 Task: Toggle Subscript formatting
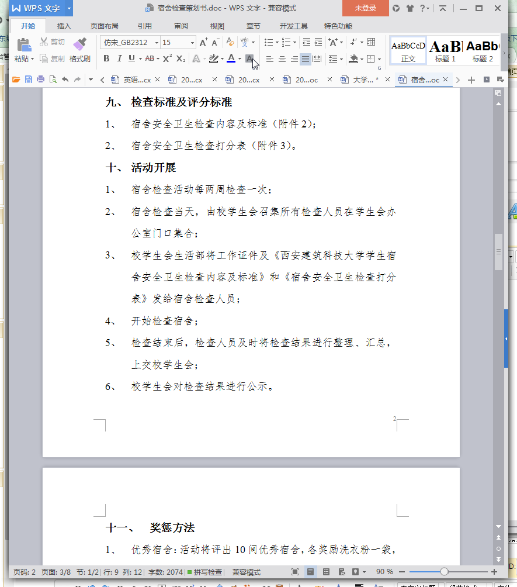pos(181,59)
